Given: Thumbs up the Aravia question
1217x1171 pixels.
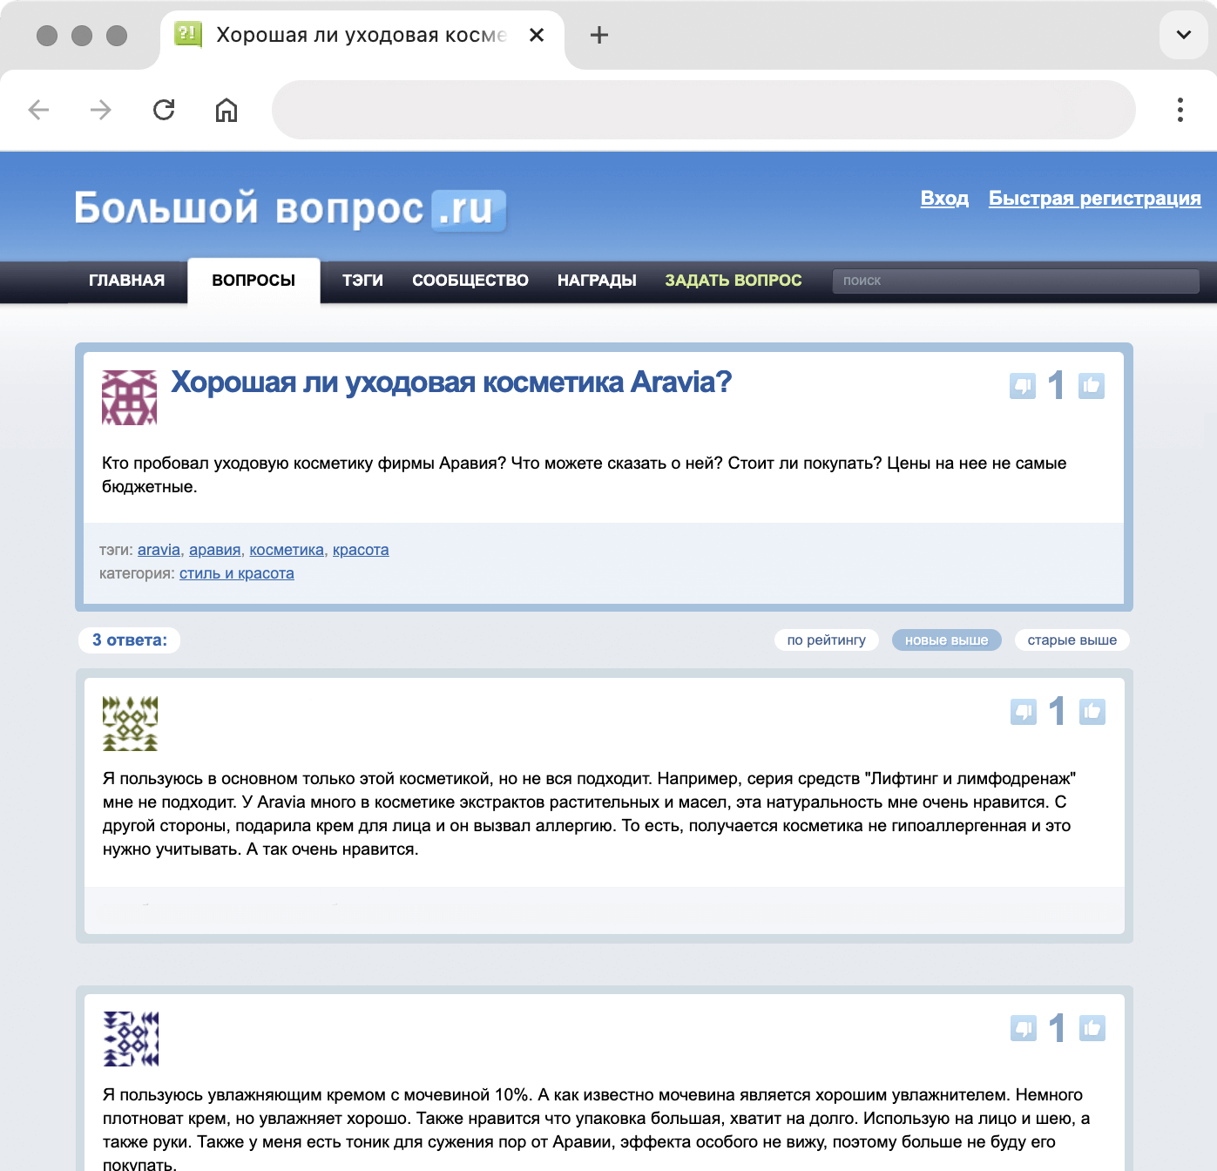Looking at the screenshot, I should [1092, 386].
